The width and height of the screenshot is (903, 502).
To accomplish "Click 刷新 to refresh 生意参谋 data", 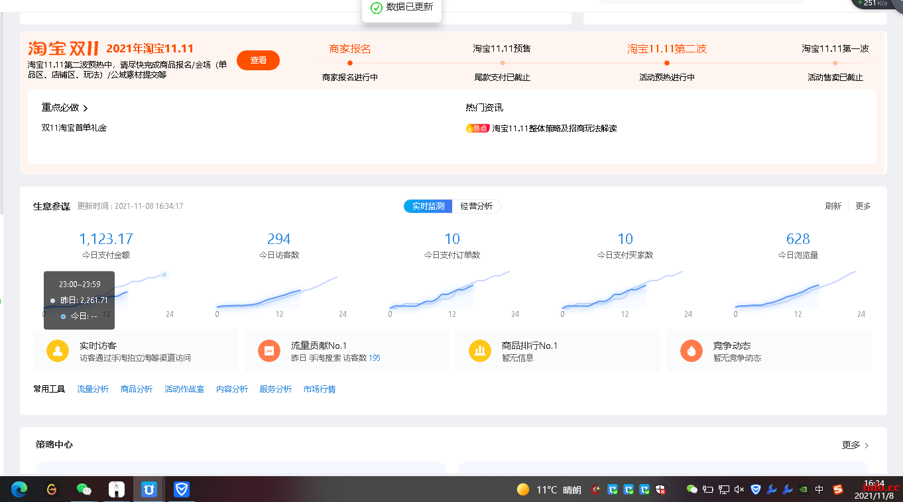I will (833, 206).
